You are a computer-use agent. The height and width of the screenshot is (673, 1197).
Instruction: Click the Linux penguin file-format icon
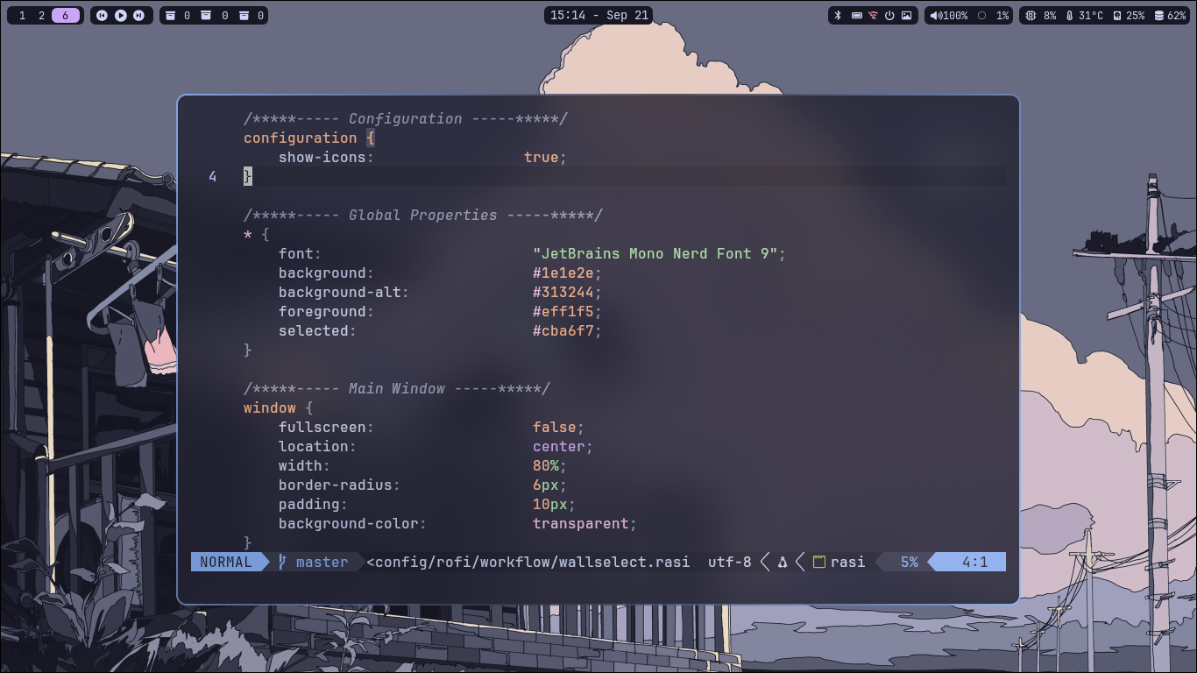(x=783, y=562)
